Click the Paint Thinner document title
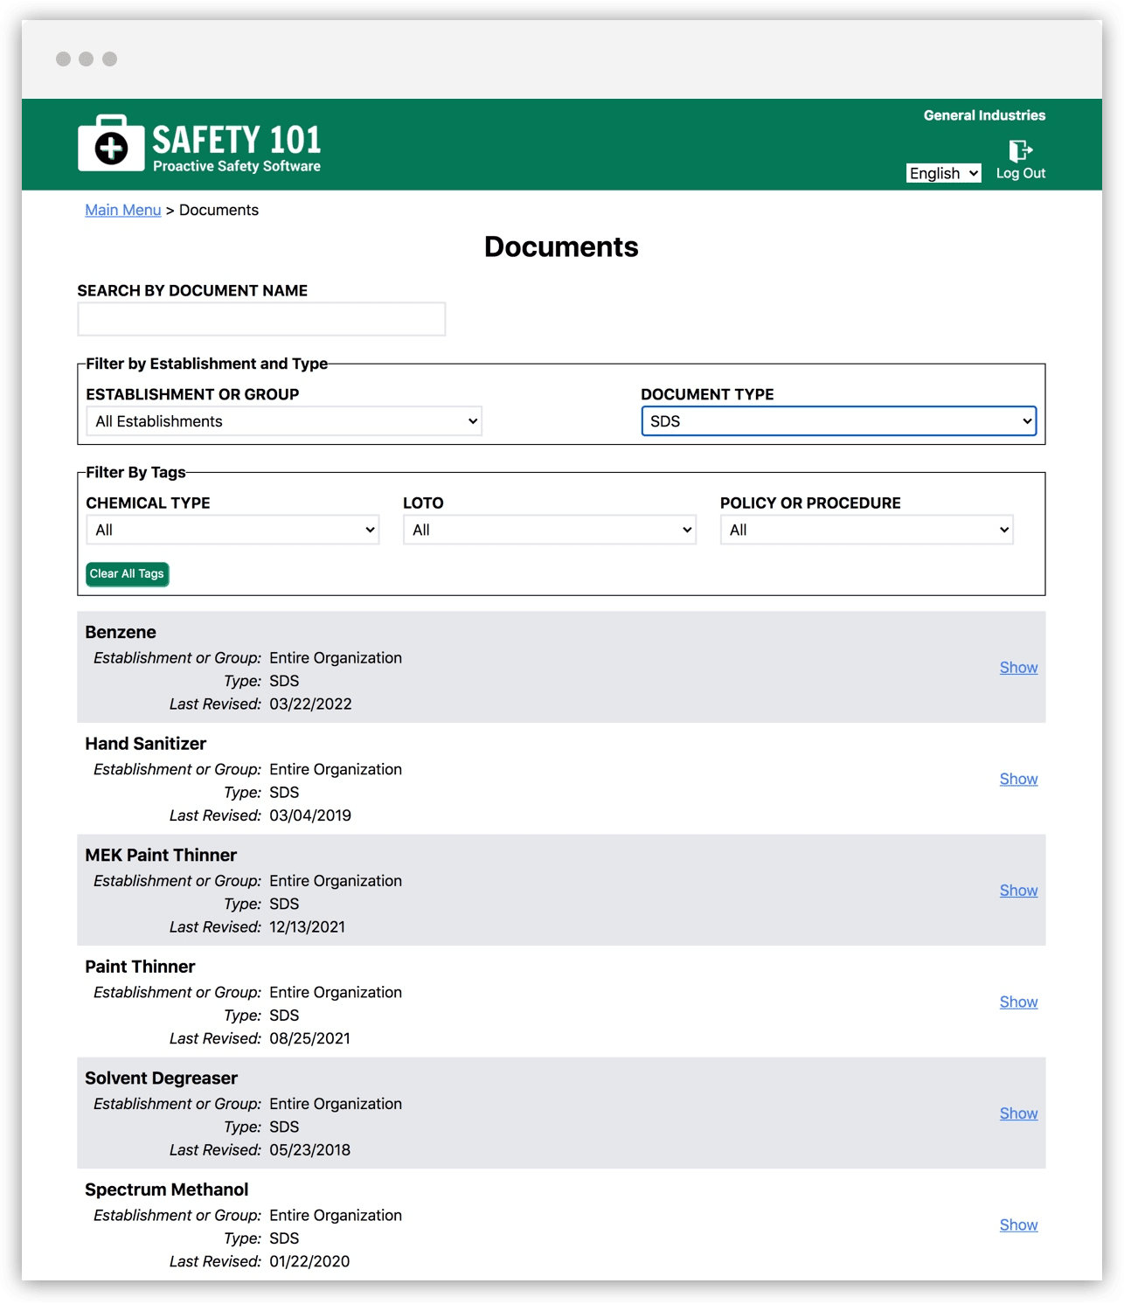 coord(140,967)
